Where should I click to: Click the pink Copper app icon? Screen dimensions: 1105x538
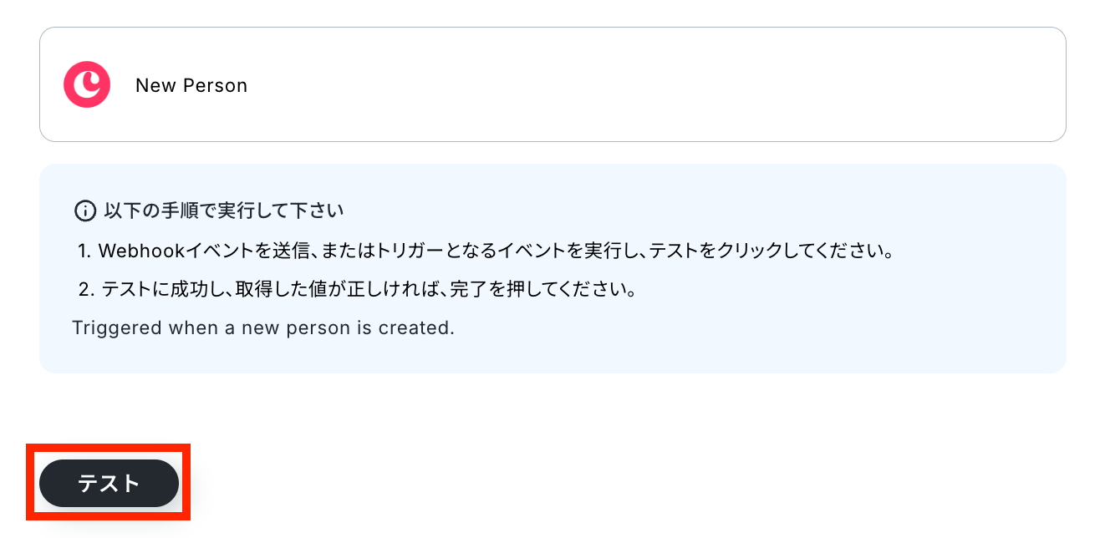click(x=87, y=84)
